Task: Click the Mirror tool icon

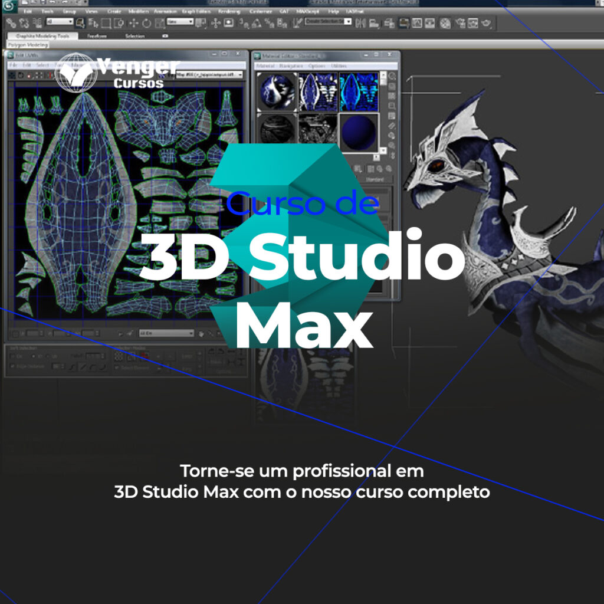Action: 360,24
